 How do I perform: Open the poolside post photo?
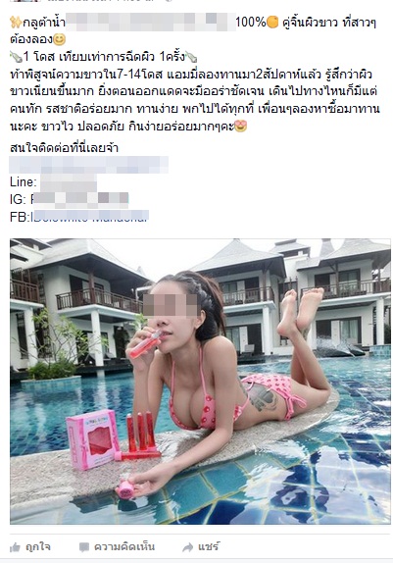[200, 382]
